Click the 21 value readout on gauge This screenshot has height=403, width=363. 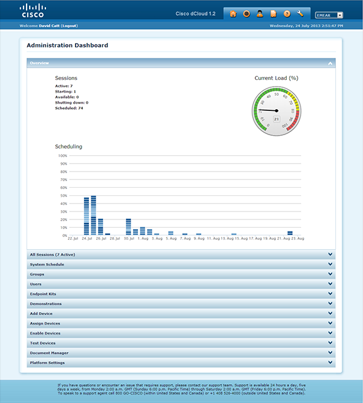click(276, 119)
